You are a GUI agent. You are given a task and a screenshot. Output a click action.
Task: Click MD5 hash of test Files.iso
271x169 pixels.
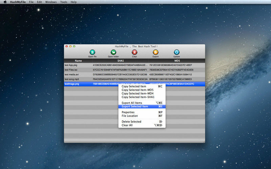point(171,70)
